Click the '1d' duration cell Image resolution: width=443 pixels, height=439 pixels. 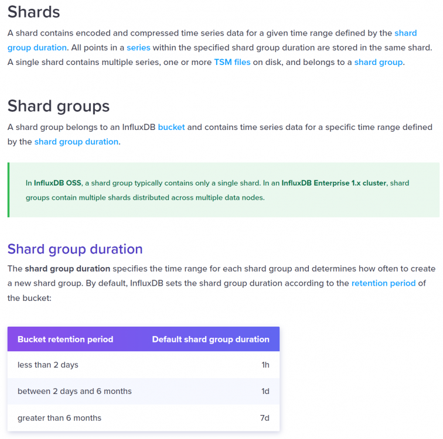click(265, 392)
